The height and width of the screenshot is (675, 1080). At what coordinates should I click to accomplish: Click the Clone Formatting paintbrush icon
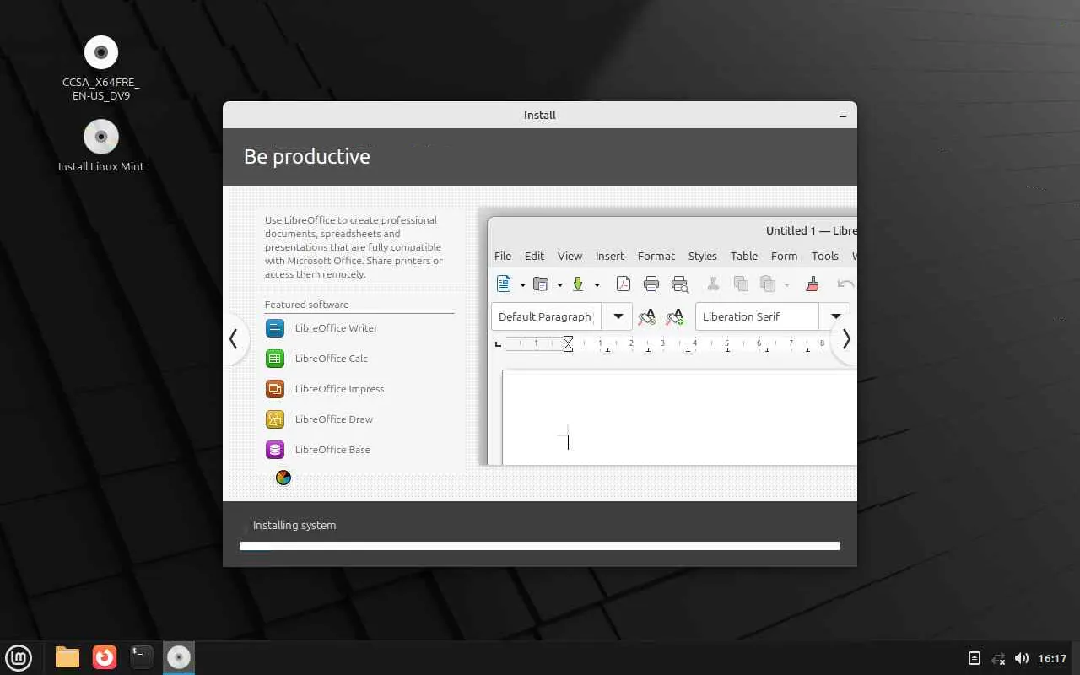click(813, 283)
